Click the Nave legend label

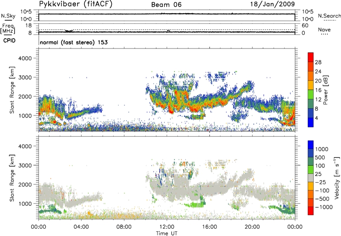point(324,30)
